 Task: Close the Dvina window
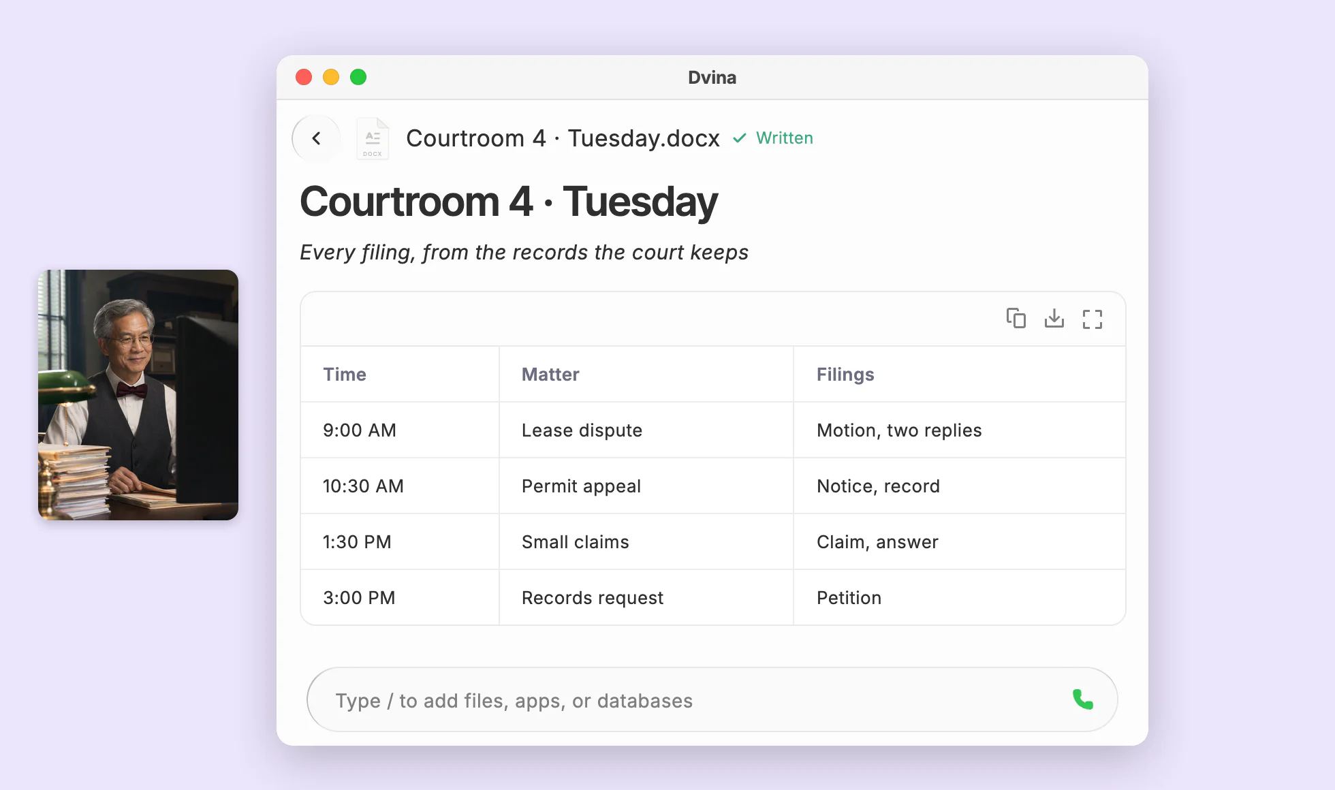(304, 77)
